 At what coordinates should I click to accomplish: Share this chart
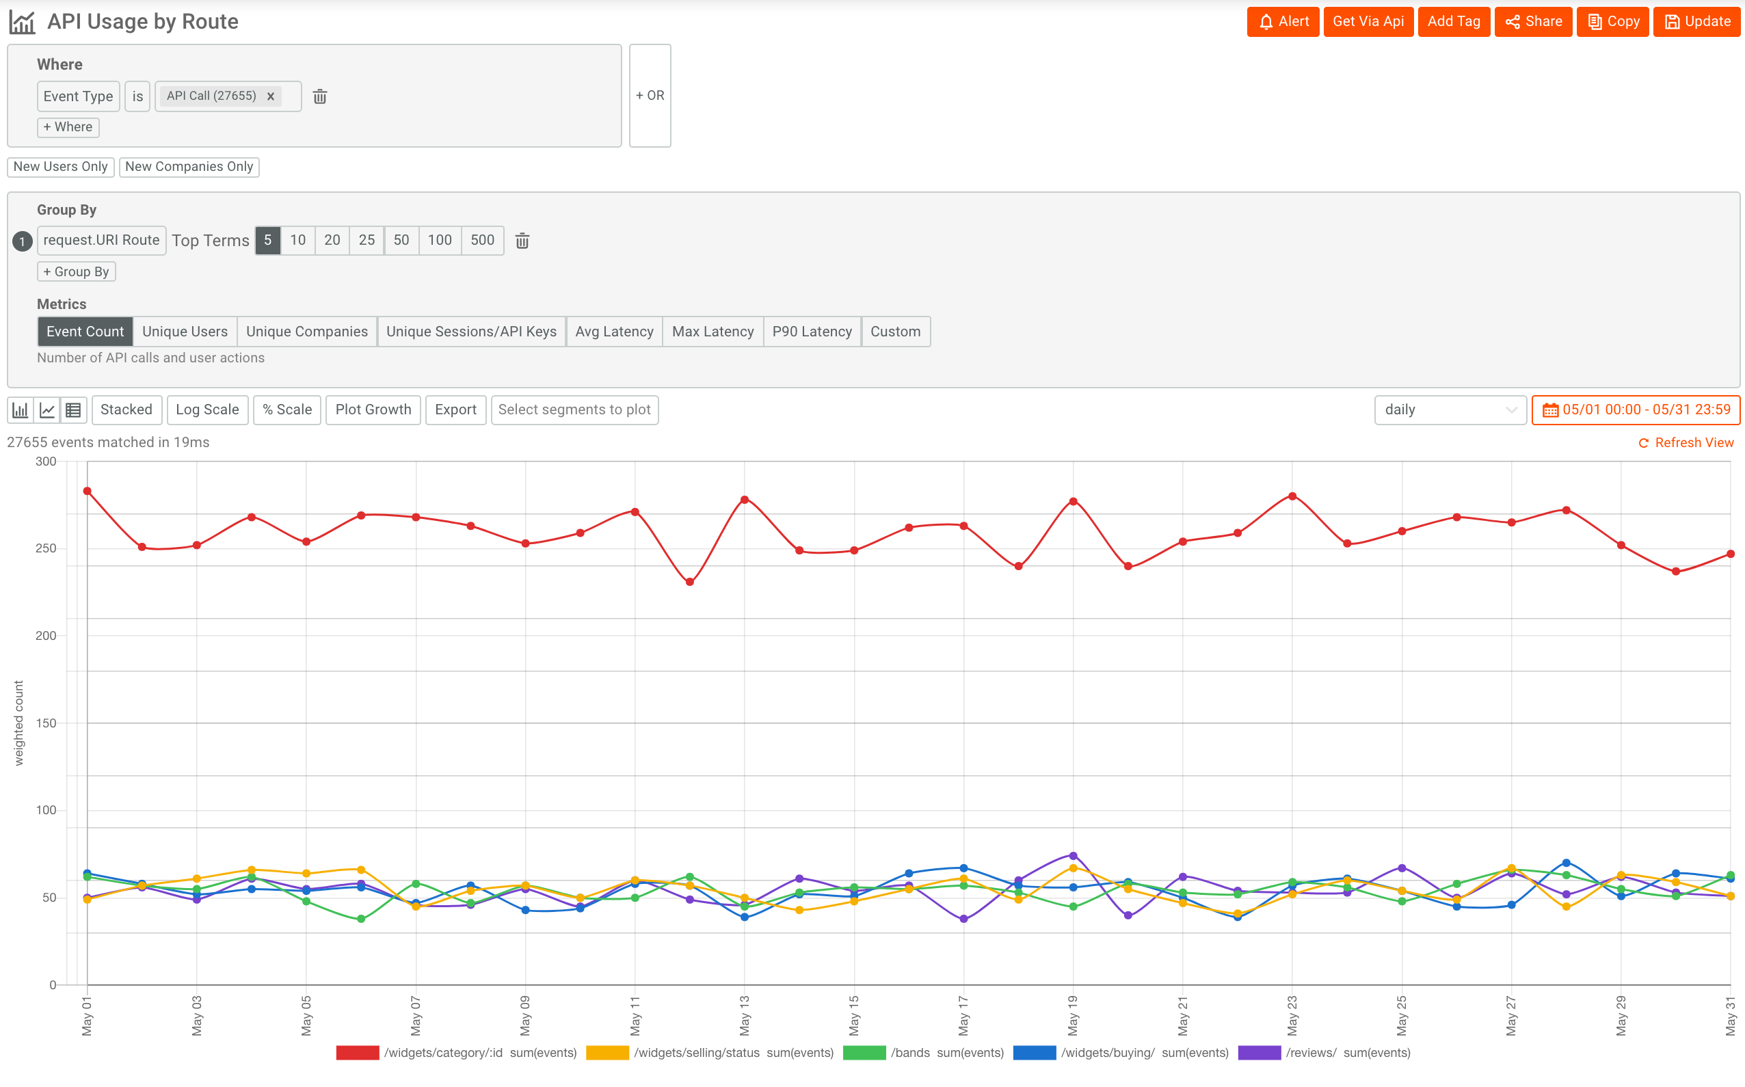[x=1533, y=22]
